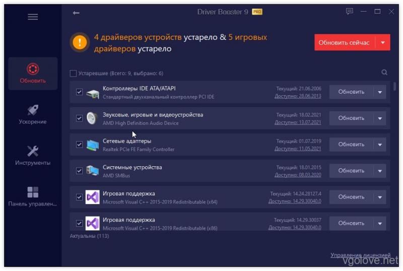This screenshot has width=403, height=271.
Task: Open the hamburger menu
Action: click(x=33, y=17)
